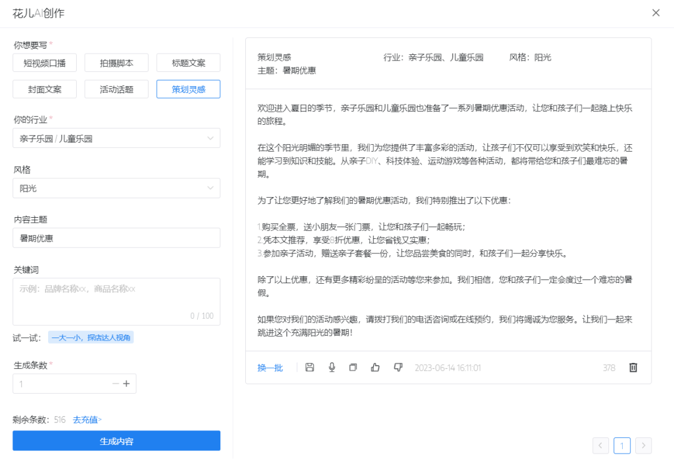Select 标题文案 content type
Image resolution: width=674 pixels, height=466 pixels.
(188, 63)
